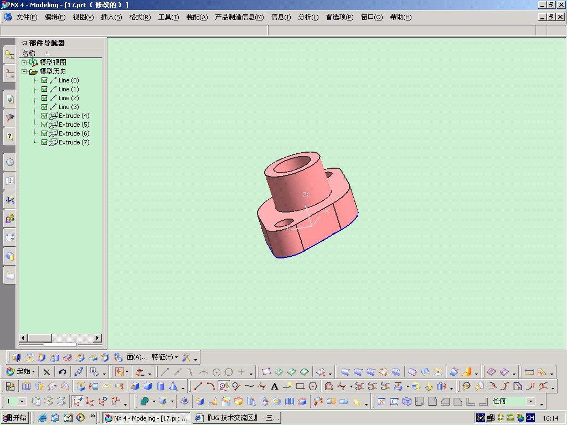Choose the Line curve tool icon
This screenshot has height=425, width=567.
[x=198, y=386]
